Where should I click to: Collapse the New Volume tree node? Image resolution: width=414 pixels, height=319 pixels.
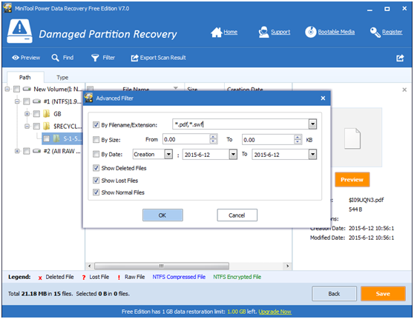(x=7, y=89)
